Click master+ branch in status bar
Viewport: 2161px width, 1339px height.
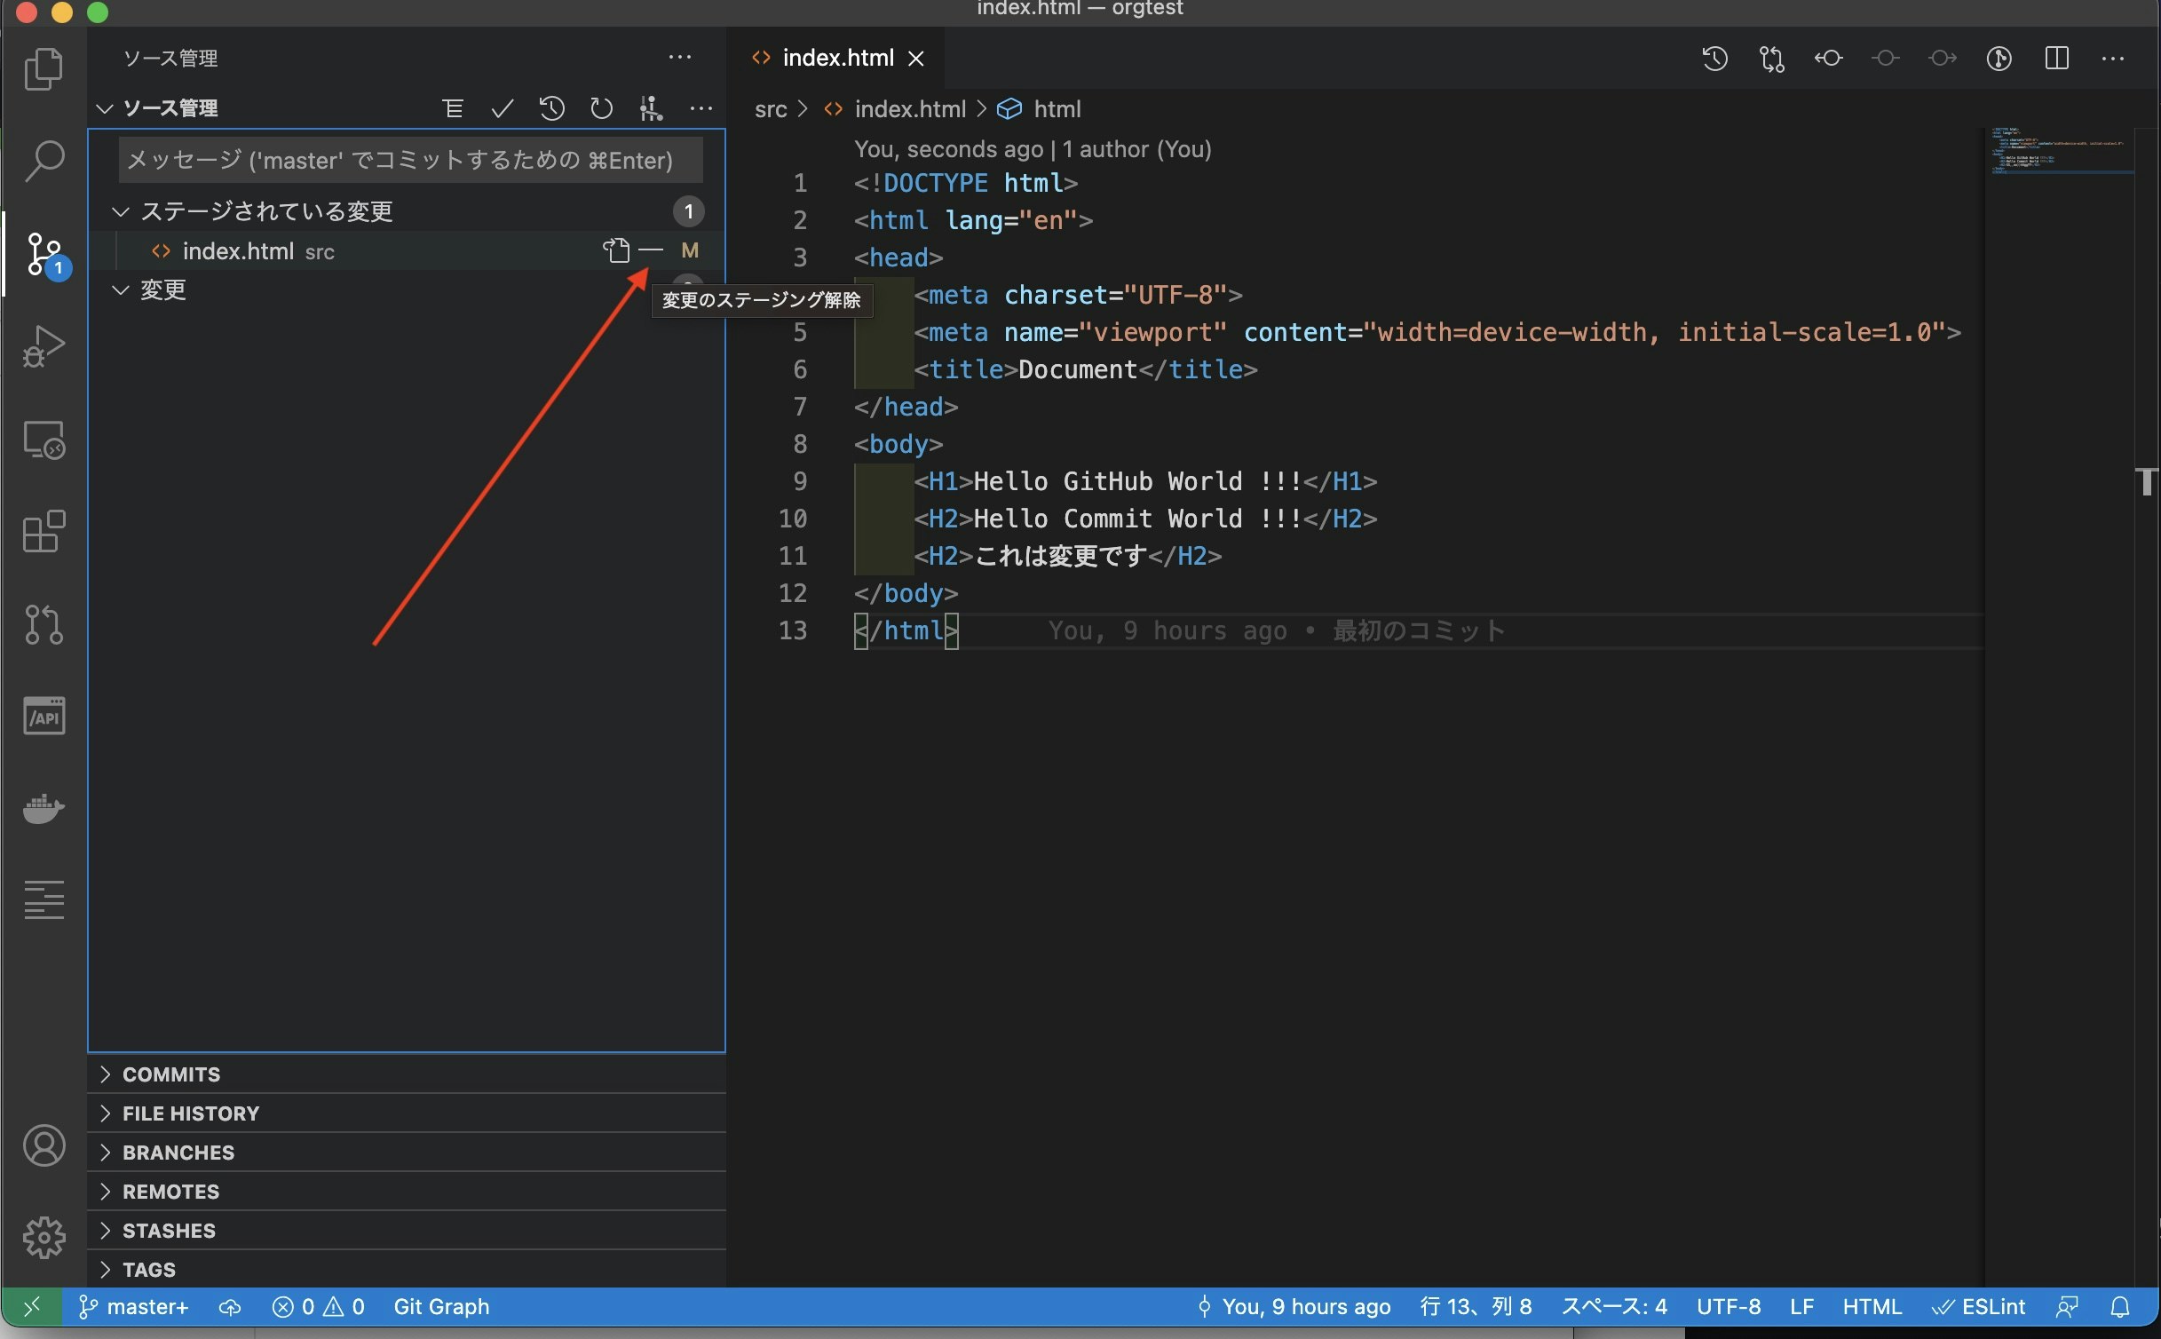click(x=135, y=1307)
